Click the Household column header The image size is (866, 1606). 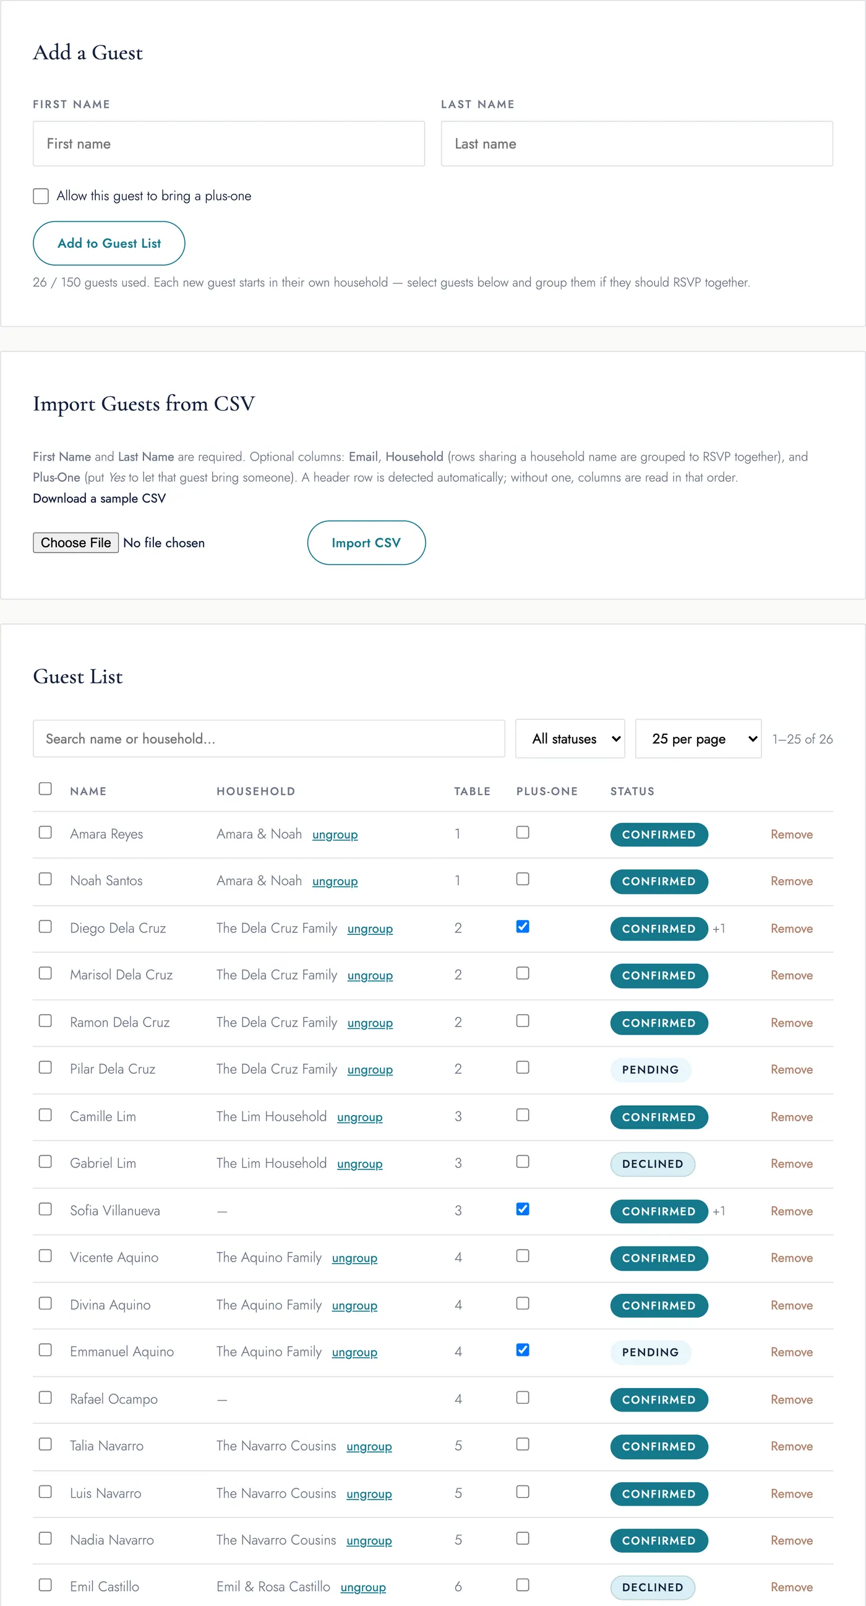click(x=255, y=791)
